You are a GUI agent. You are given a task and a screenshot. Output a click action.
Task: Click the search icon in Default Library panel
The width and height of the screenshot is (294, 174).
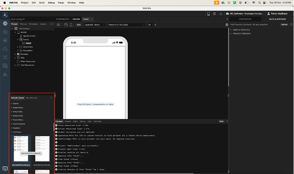coord(52,98)
